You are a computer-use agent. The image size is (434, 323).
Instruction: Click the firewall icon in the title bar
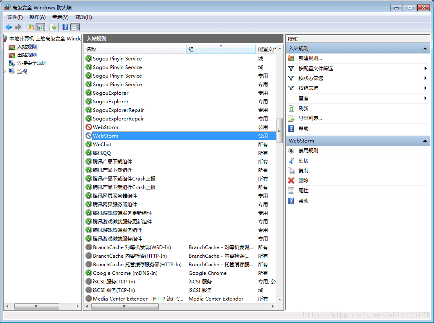pos(7,7)
